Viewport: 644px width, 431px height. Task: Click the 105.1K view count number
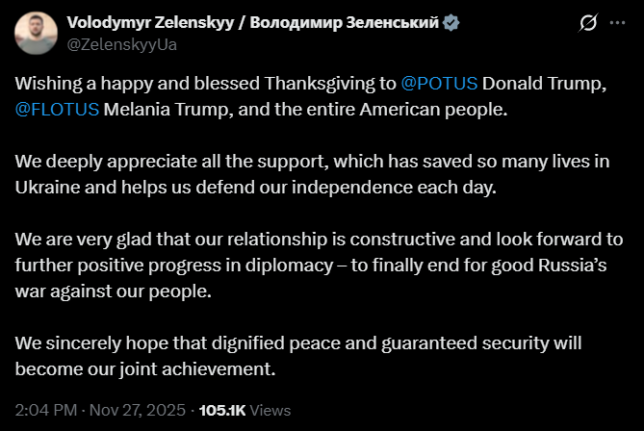(221, 410)
